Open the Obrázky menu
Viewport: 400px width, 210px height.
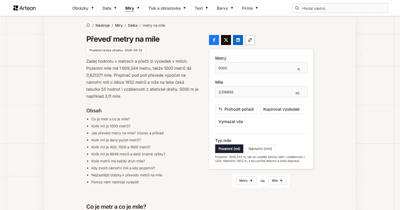[x=83, y=8]
